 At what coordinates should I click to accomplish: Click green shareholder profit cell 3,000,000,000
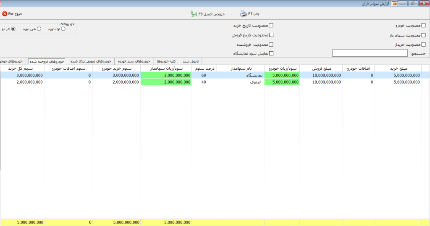click(166, 75)
